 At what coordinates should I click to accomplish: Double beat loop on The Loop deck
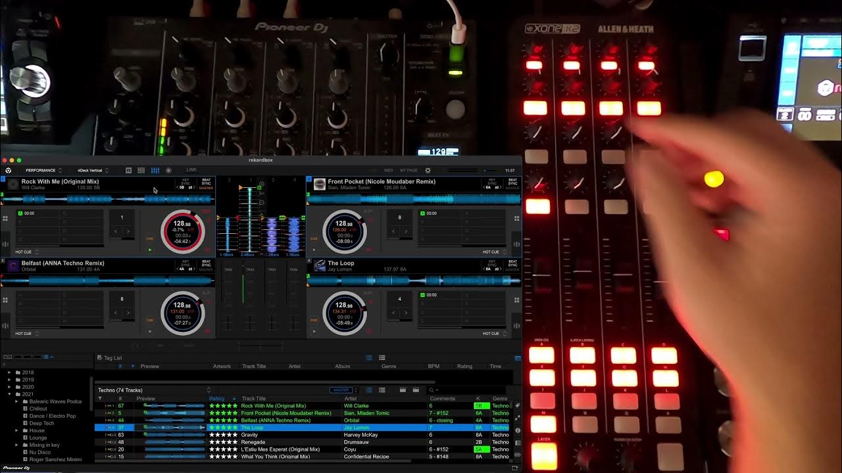[x=406, y=313]
